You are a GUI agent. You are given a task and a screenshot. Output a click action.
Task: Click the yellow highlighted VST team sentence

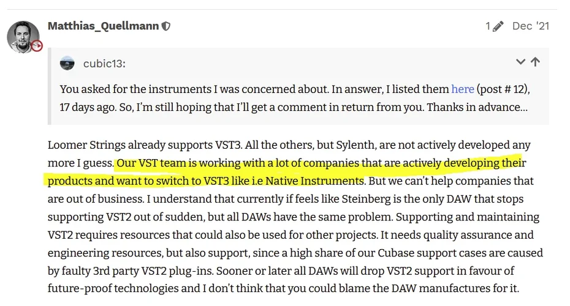coord(319,163)
